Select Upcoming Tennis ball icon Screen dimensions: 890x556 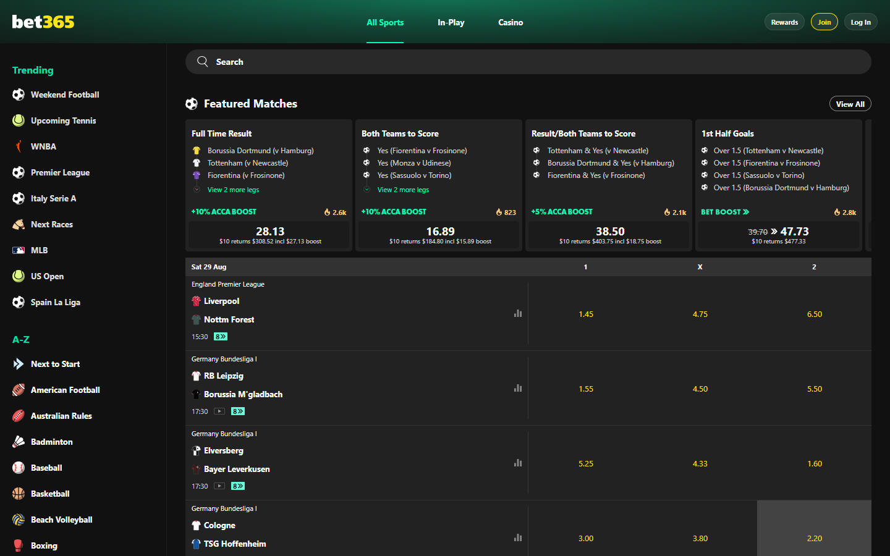[x=19, y=120]
